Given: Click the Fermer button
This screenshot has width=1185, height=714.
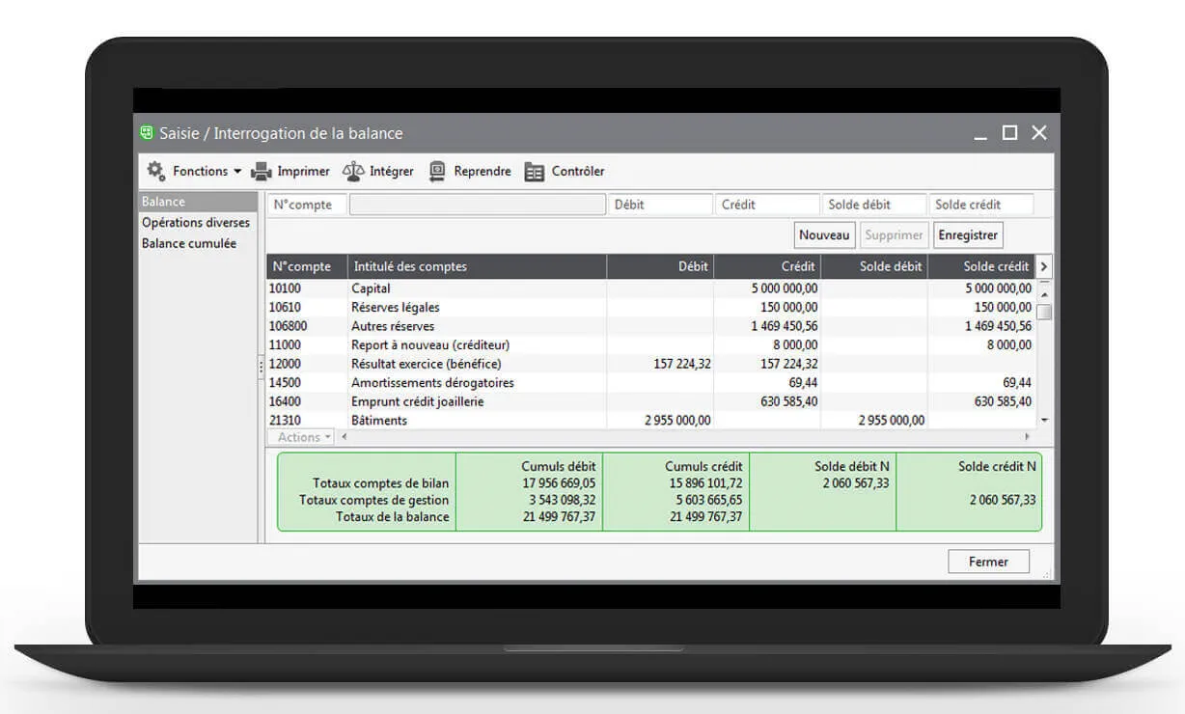Looking at the screenshot, I should pos(988,562).
